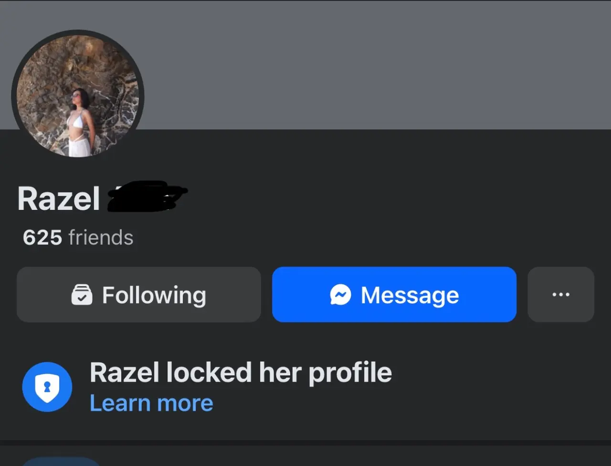Click the 'Following' text label
Image resolution: width=611 pixels, height=466 pixels.
[x=154, y=295]
